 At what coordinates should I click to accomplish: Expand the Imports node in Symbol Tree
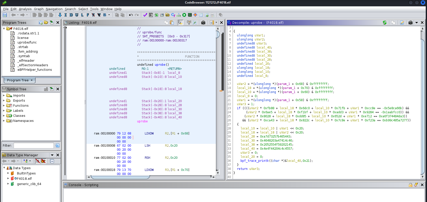[x=4, y=95]
